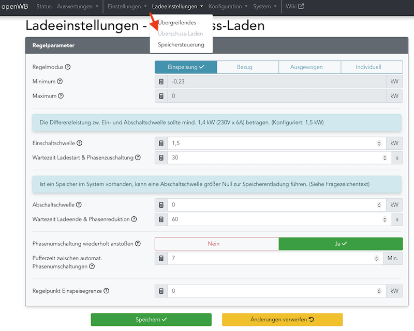This screenshot has height=331, width=414.
Task: Select Bezug control mode
Action: tap(247, 67)
